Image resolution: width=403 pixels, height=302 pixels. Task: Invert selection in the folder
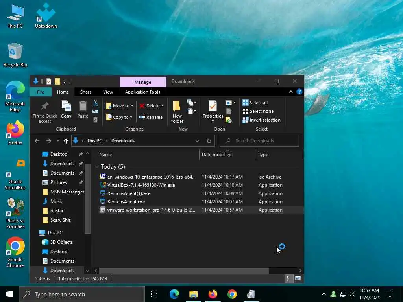261,120
